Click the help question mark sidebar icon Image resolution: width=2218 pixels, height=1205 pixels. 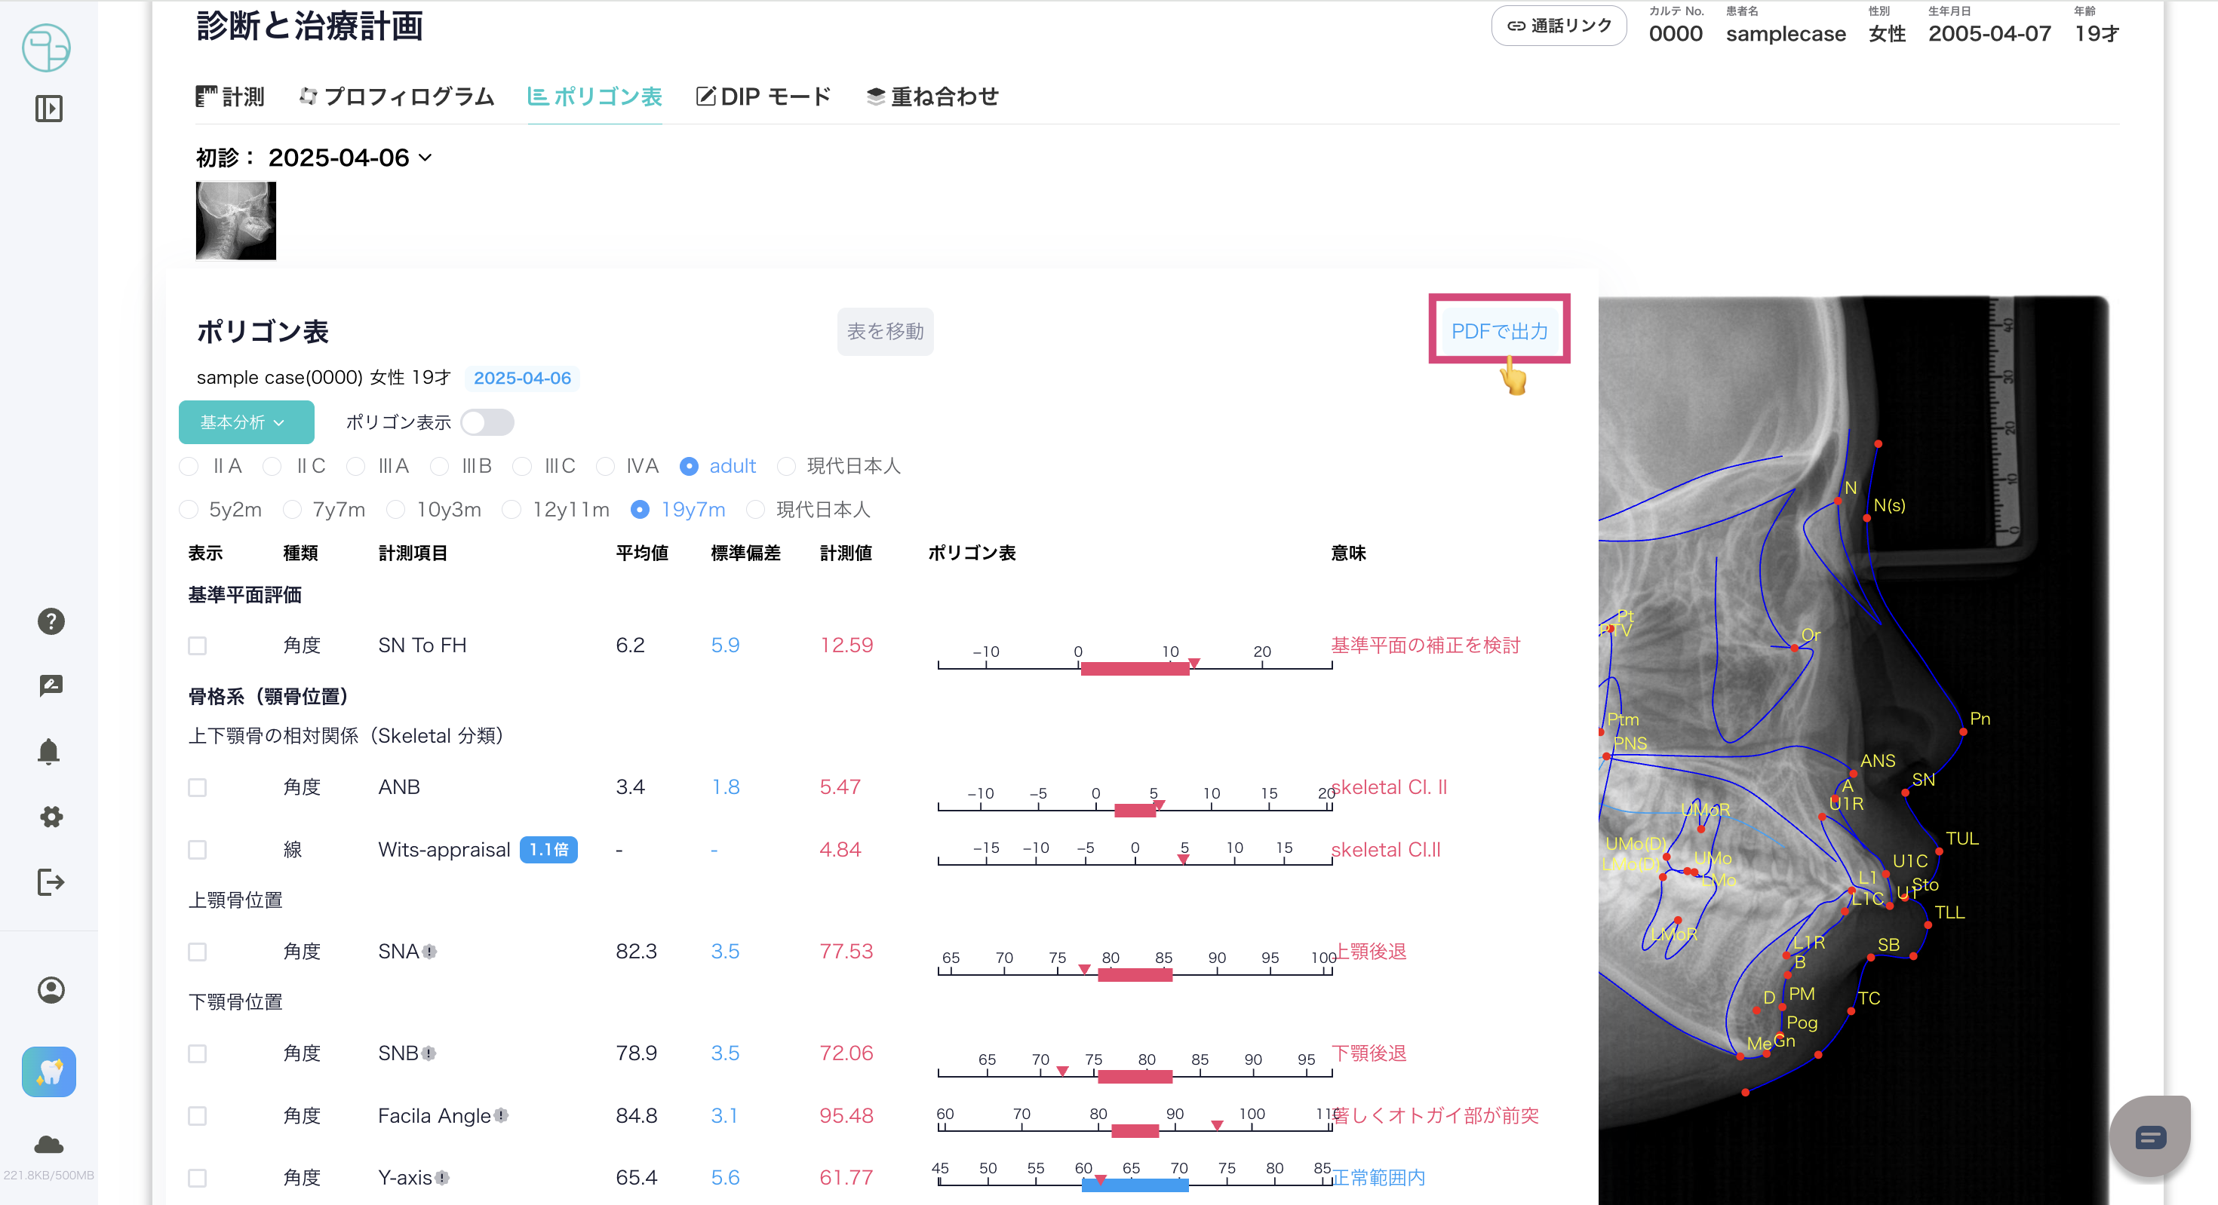(x=51, y=621)
